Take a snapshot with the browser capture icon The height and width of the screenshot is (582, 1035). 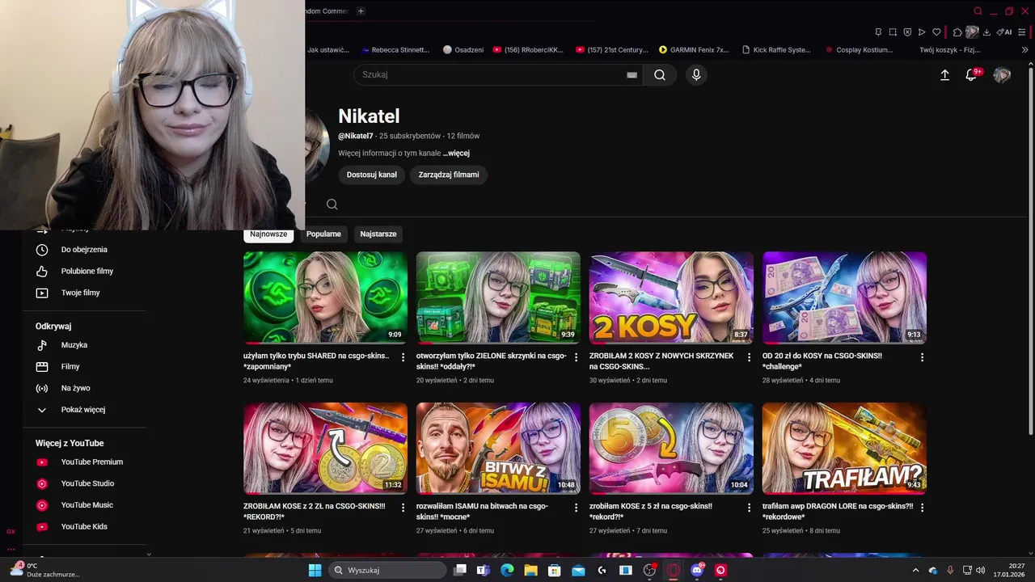click(893, 32)
